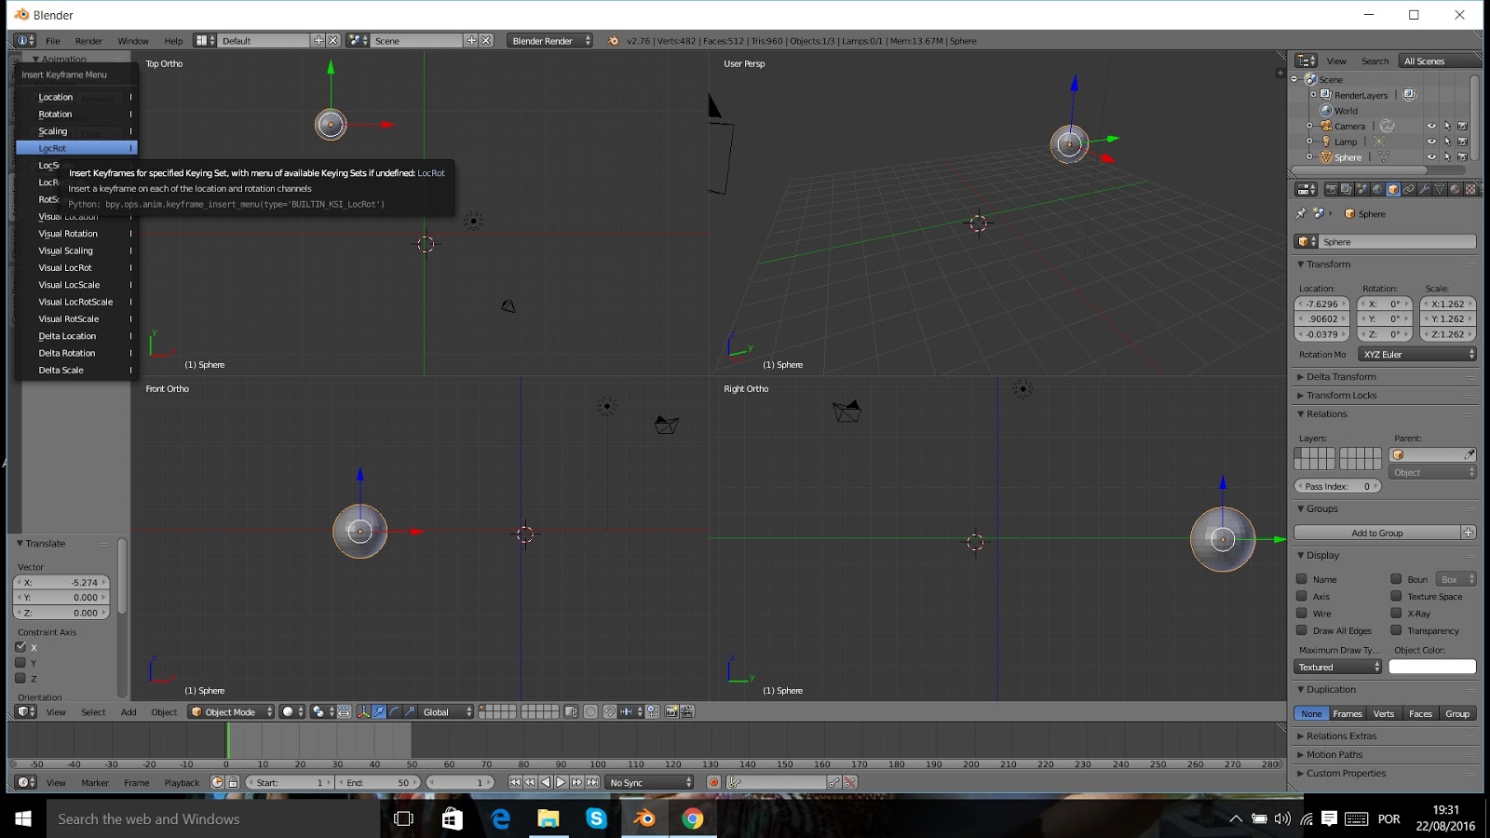Viewport: 1490px width, 838px height.
Task: Open the Texture checker properties tab
Action: click(x=1470, y=189)
